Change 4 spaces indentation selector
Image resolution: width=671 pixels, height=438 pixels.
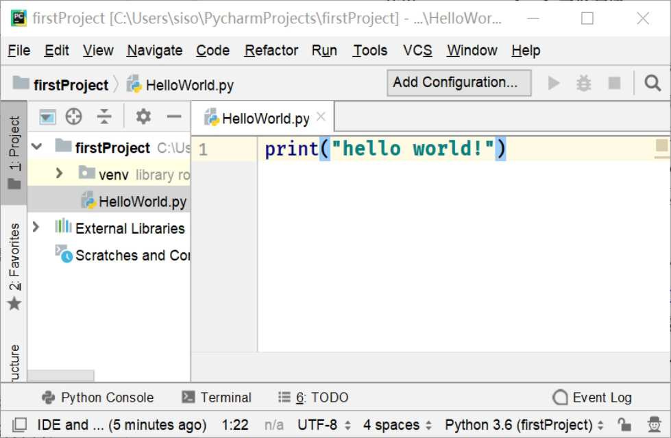click(x=398, y=425)
